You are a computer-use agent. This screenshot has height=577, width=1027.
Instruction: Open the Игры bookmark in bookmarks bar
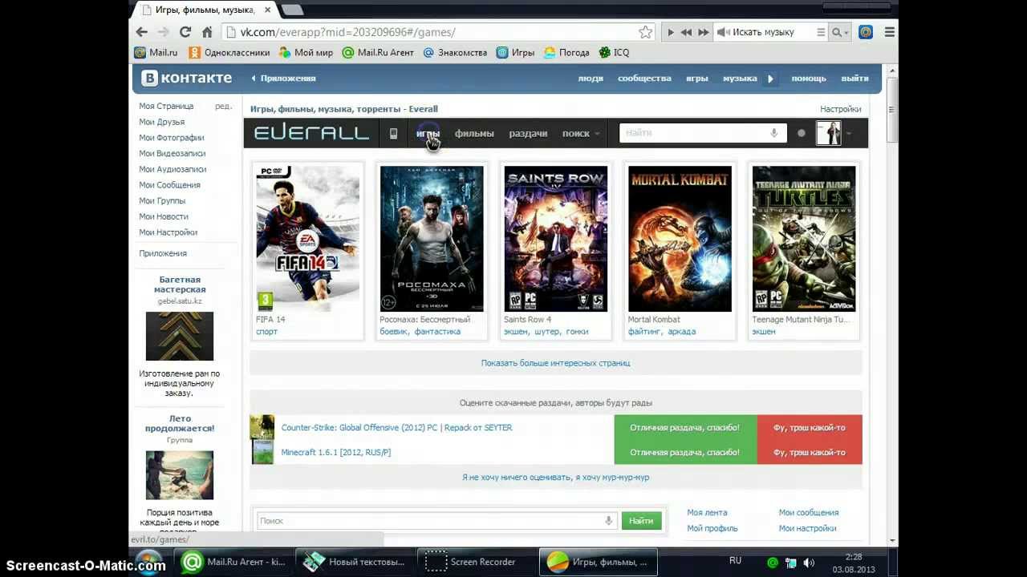(515, 52)
